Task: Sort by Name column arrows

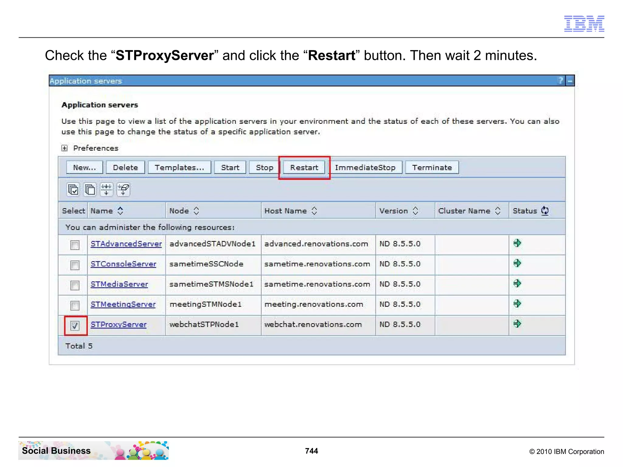Action: 120,211
